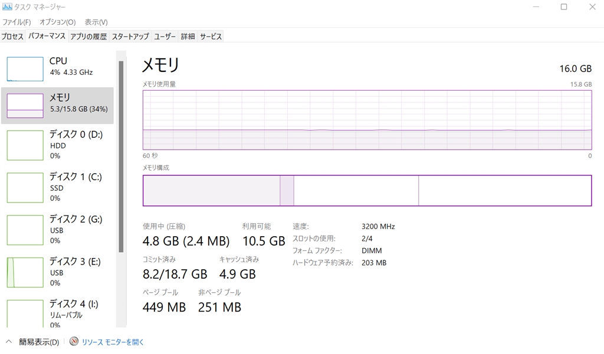Open the サービス tab
The image size is (604, 354).
coord(211,37)
